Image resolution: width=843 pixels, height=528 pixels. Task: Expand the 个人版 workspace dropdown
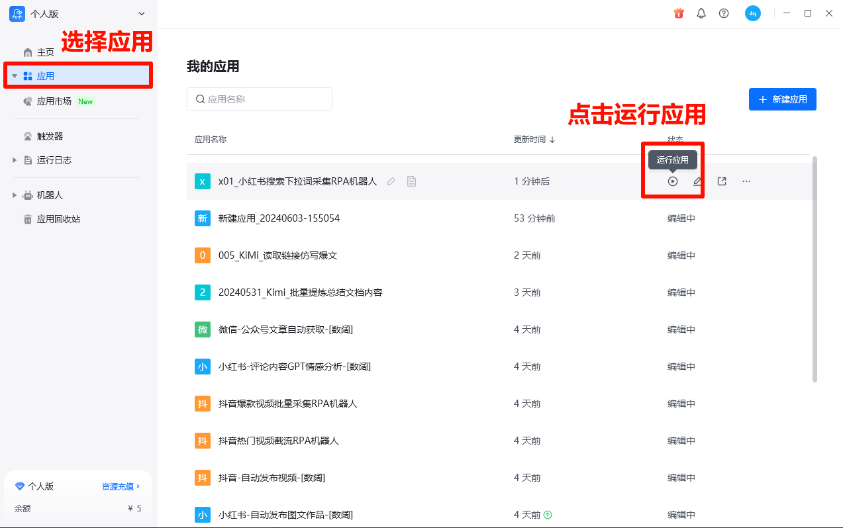coord(140,14)
